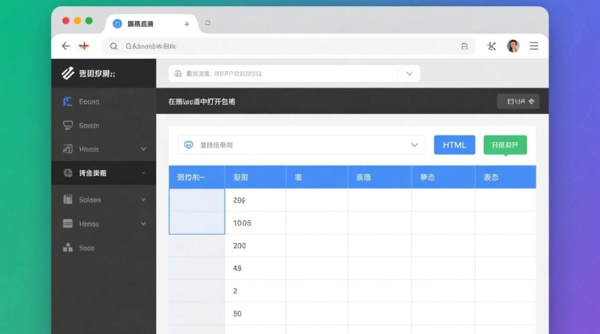Click the browser back arrow

[x=66, y=46]
